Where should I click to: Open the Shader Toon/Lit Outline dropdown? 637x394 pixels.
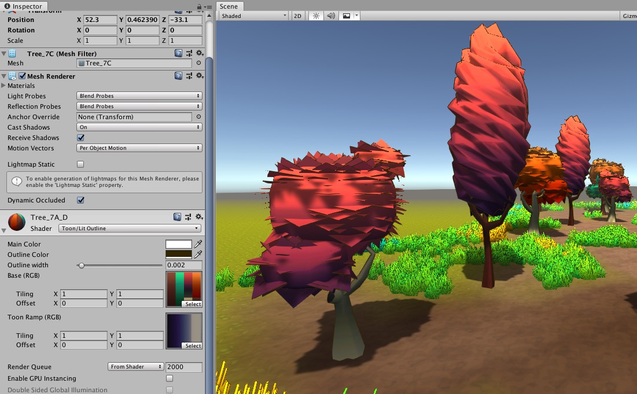click(x=130, y=229)
